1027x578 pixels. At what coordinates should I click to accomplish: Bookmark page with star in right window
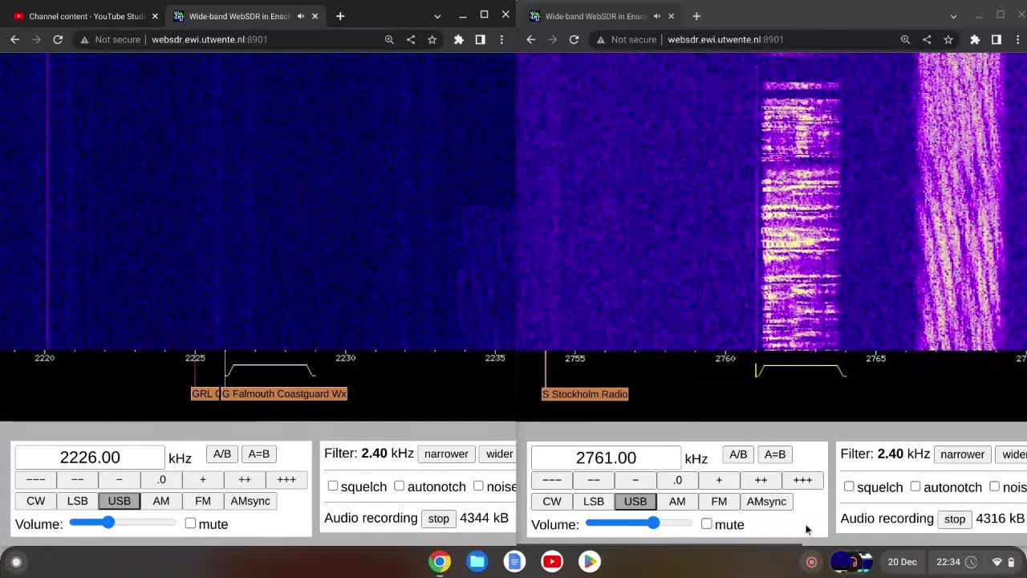click(948, 39)
